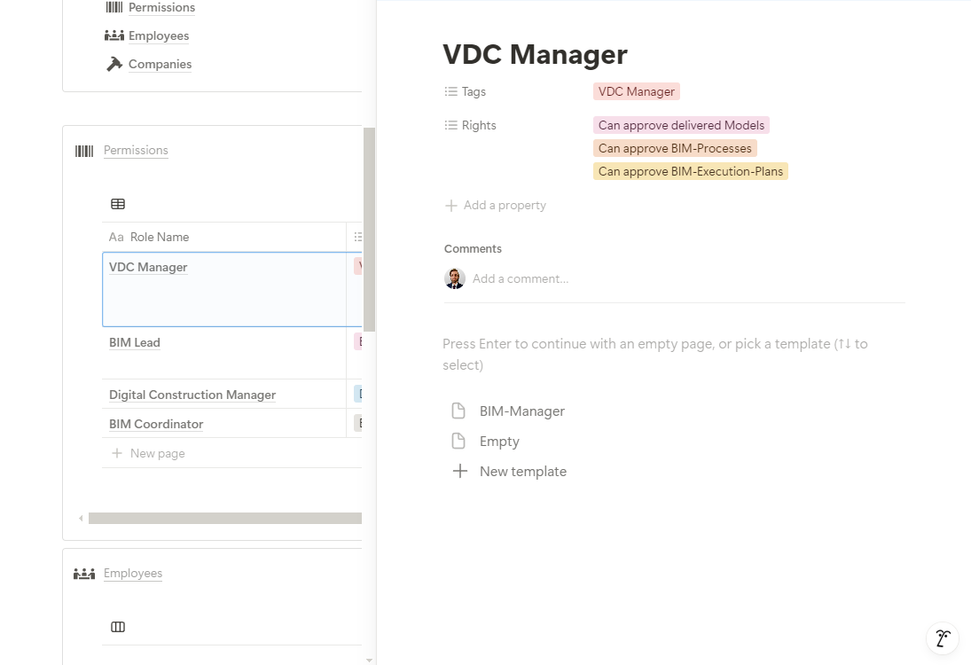The width and height of the screenshot is (971, 665).
Task: Click the Companies hammer icon
Action: coord(114,65)
